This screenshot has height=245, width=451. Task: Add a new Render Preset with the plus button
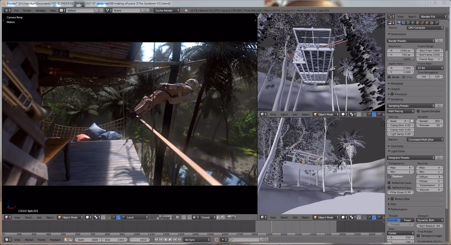(437, 41)
